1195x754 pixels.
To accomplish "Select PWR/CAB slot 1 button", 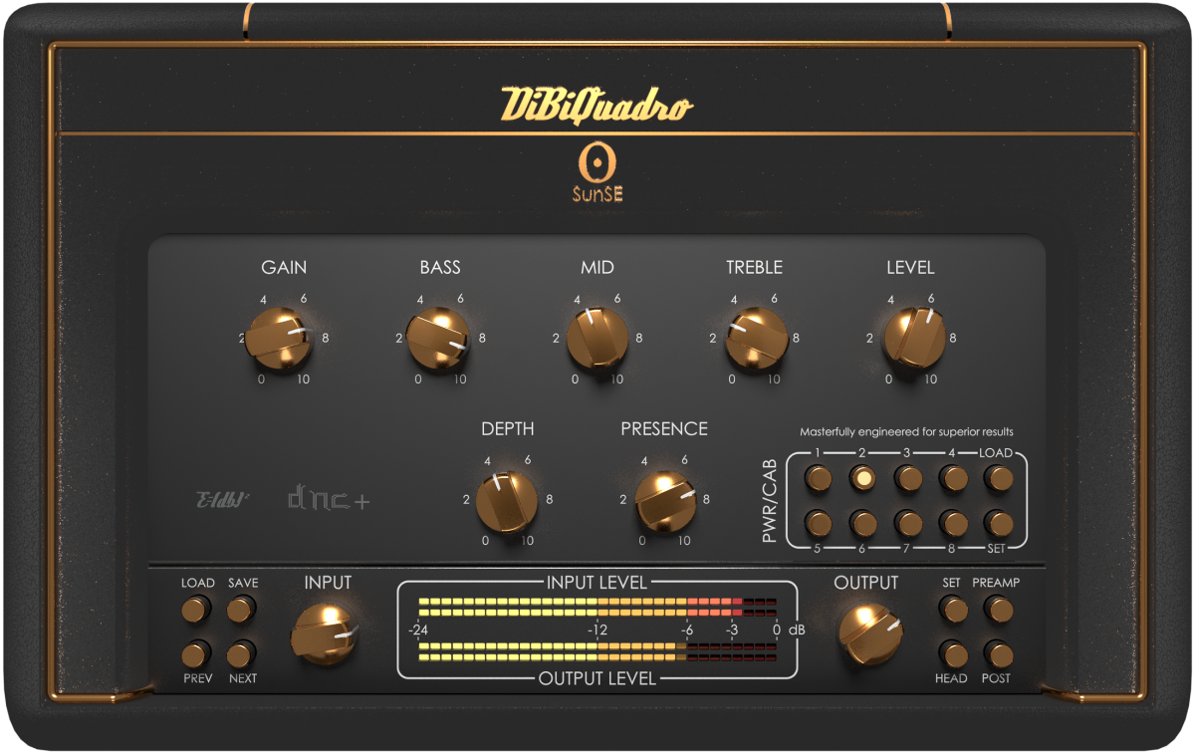I will (x=818, y=479).
